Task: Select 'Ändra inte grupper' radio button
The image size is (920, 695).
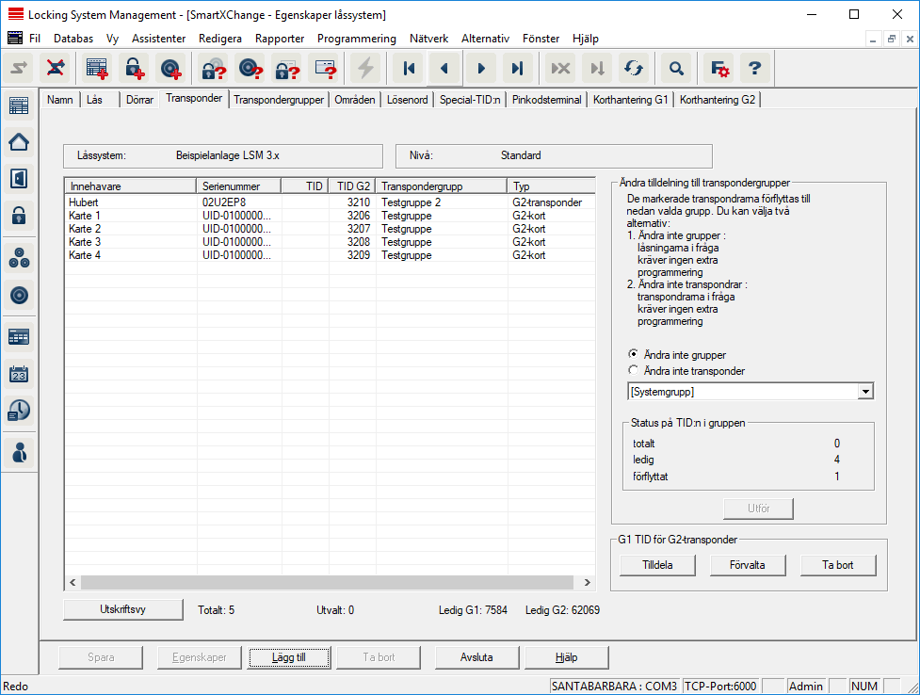Action: coord(634,354)
